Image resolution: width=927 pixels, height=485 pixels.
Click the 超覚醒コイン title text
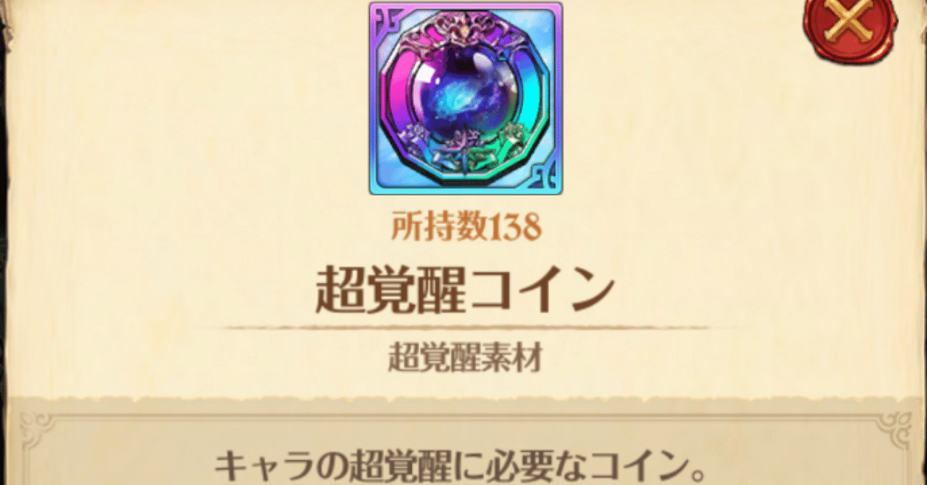pos(464,291)
